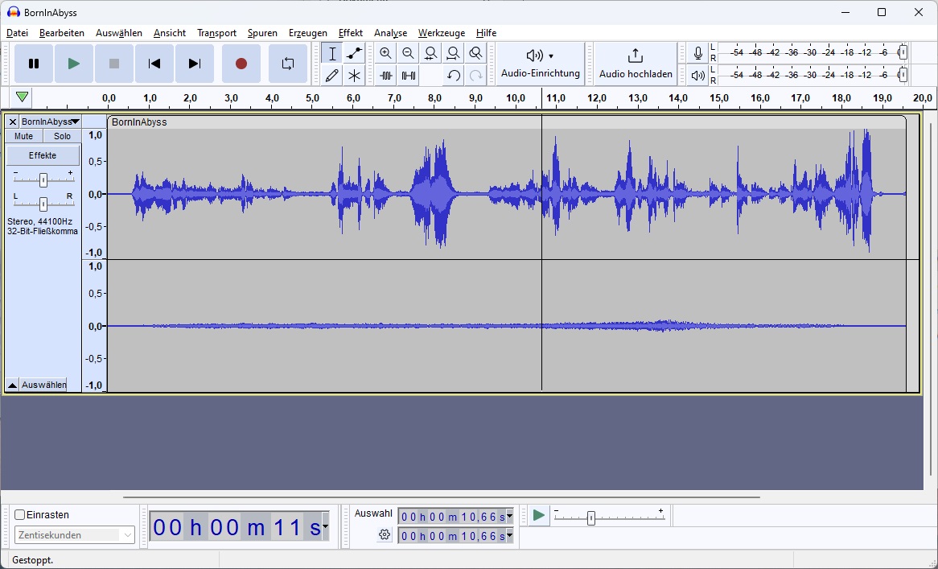Mute the BornInAbyss track

[24, 136]
